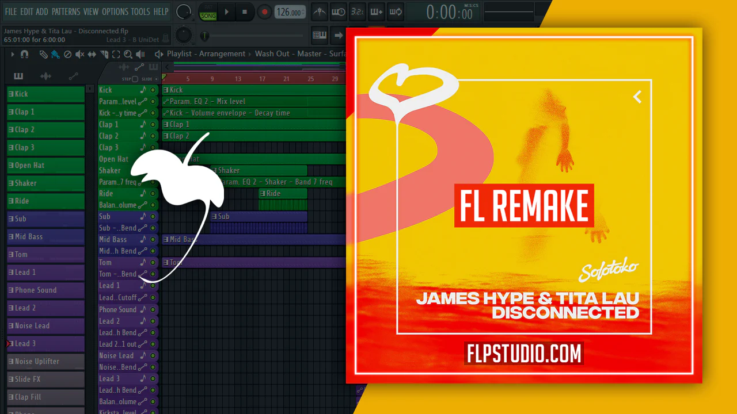Select the Open Hat pattern in picker
This screenshot has height=414, width=737.
(45, 165)
